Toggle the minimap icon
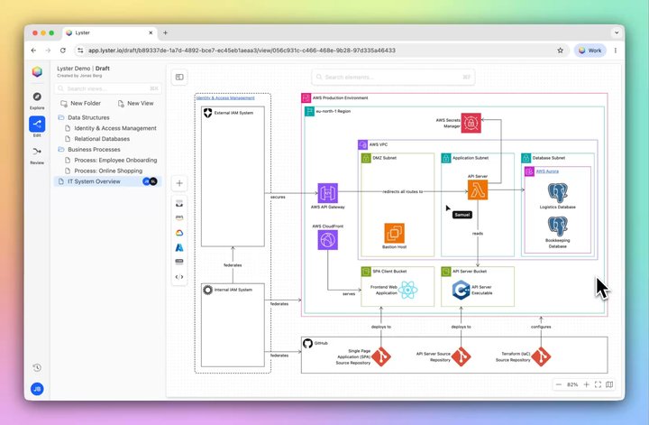Image resolution: width=649 pixels, height=425 pixels. tap(609, 384)
